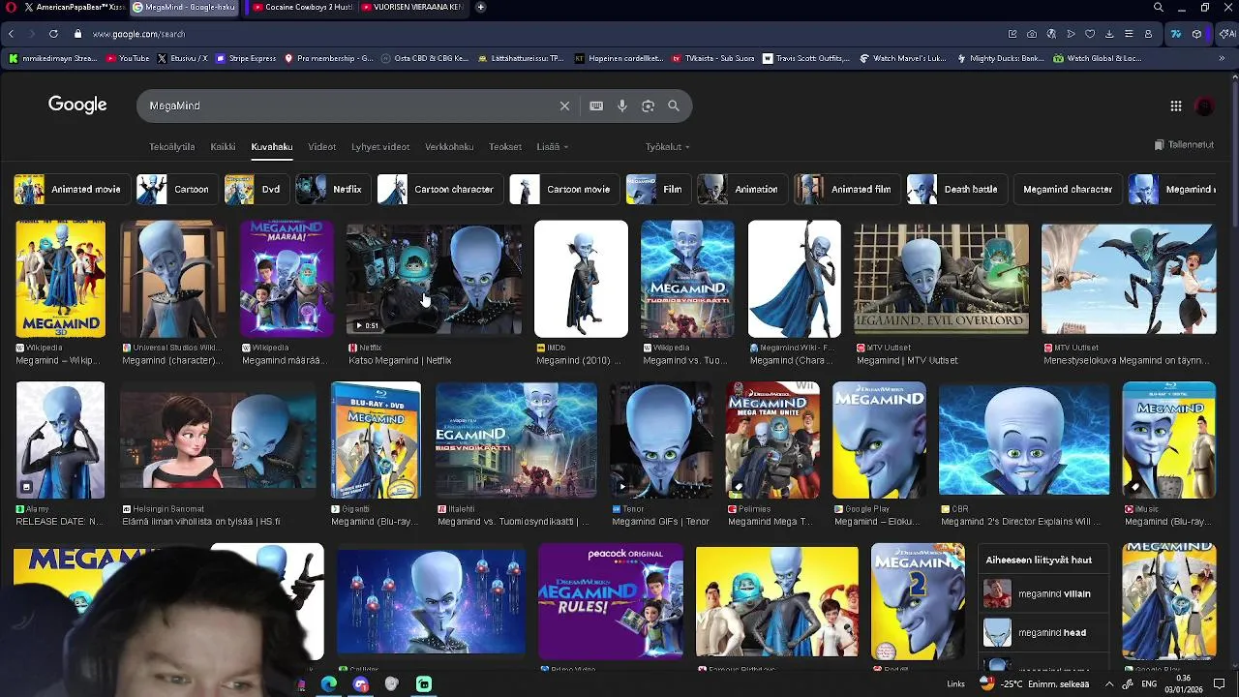
Task: Open related search megamind villain
Action: 1045,593
